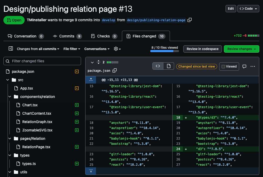Open the diff settings gear menu
This screenshot has width=263, height=177.
tap(117, 49)
